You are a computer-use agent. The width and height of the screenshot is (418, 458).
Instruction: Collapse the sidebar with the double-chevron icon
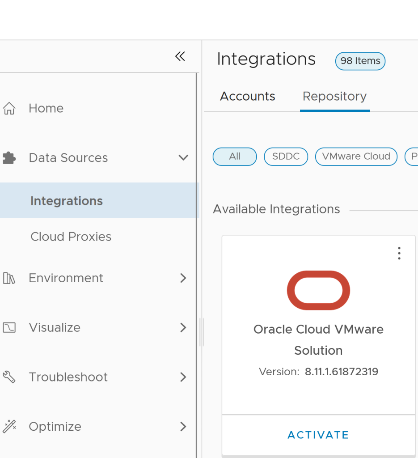click(x=180, y=56)
